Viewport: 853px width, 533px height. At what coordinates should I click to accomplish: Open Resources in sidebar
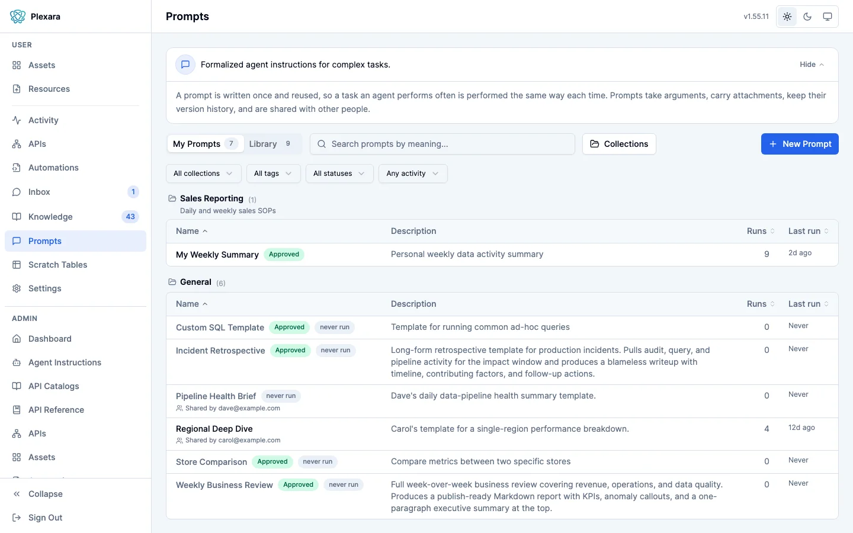(x=75, y=89)
